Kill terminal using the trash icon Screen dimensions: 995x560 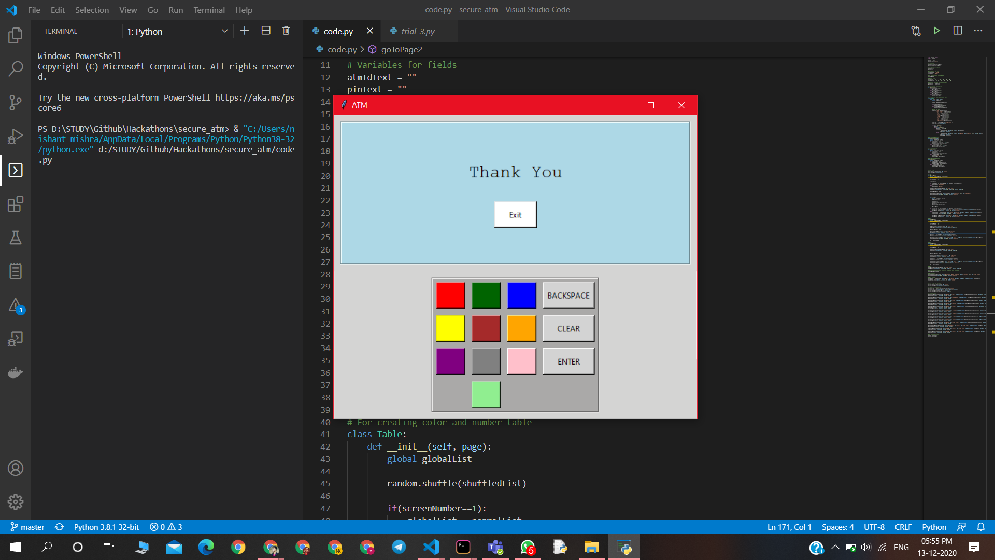[286, 31]
